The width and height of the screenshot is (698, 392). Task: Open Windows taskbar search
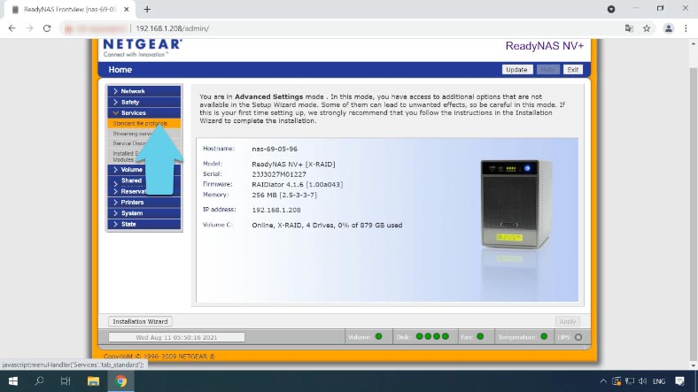(39, 381)
